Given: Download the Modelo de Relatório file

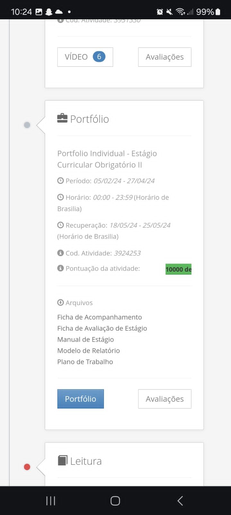Looking at the screenshot, I should tap(89, 351).
